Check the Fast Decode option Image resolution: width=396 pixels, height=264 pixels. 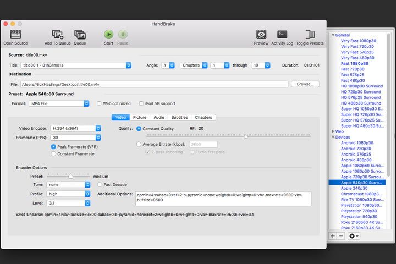click(x=100, y=185)
